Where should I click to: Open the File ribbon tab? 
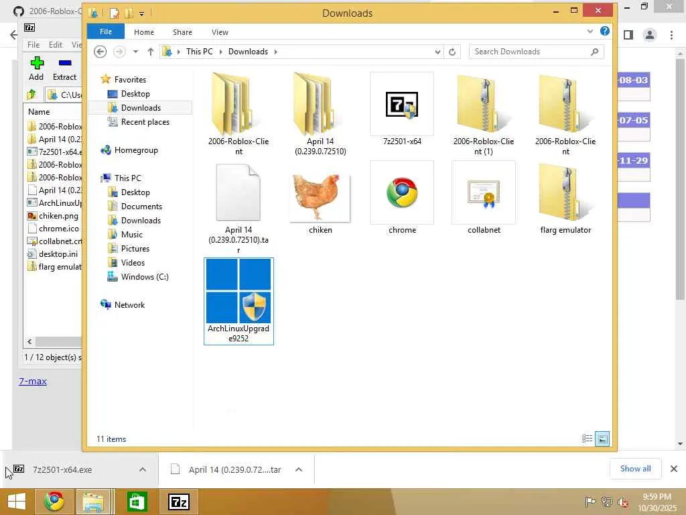[x=105, y=32]
